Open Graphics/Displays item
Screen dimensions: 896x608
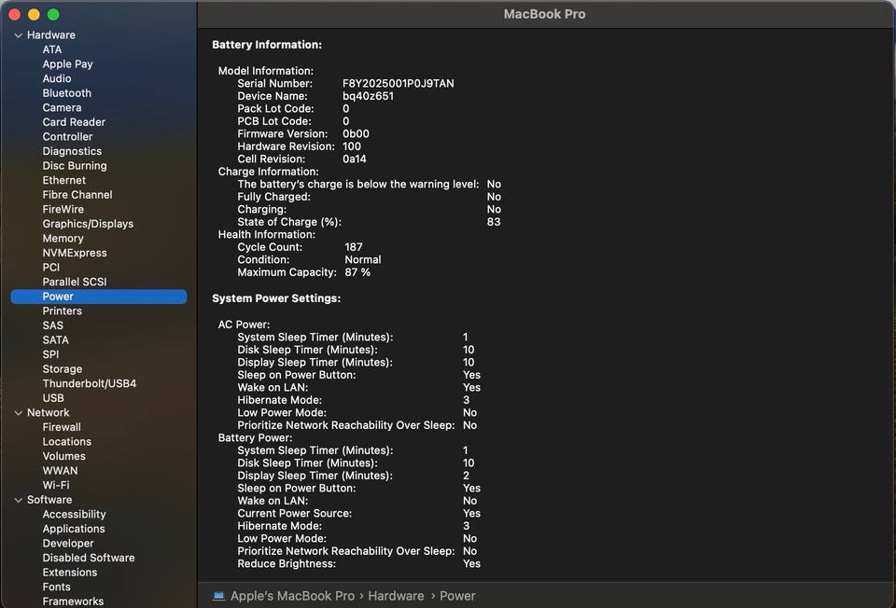point(88,224)
